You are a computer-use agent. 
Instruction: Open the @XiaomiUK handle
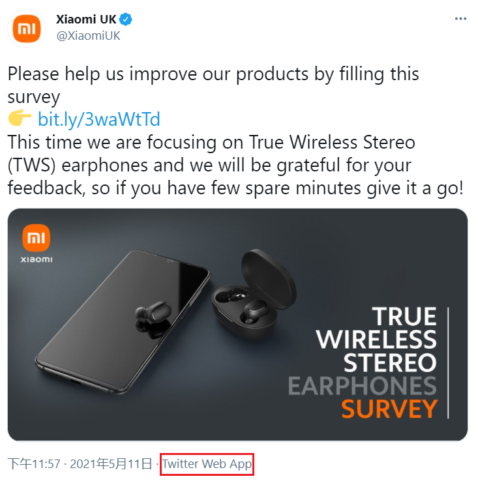point(89,36)
